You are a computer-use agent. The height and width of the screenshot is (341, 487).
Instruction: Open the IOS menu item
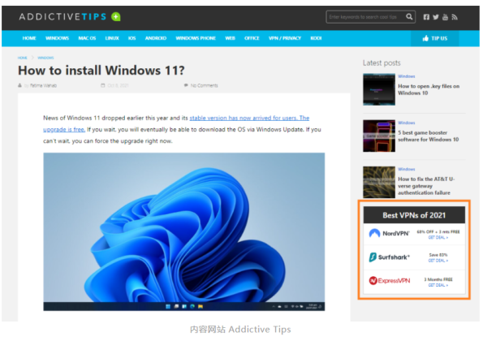point(131,38)
